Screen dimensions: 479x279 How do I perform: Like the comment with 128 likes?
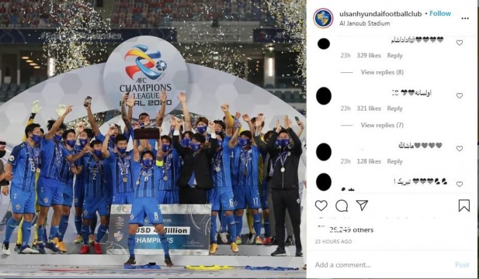[459, 149]
